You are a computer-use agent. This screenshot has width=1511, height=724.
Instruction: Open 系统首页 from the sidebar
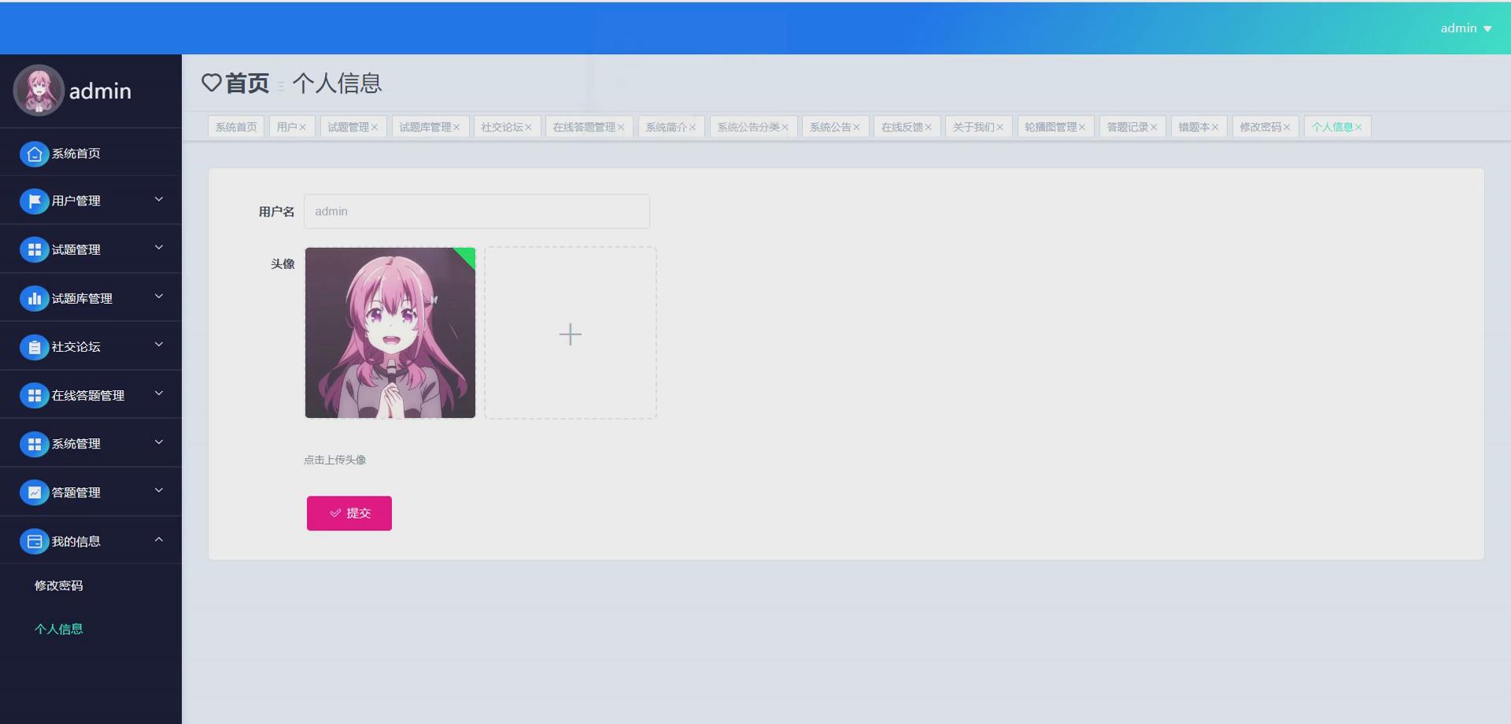tap(34, 153)
